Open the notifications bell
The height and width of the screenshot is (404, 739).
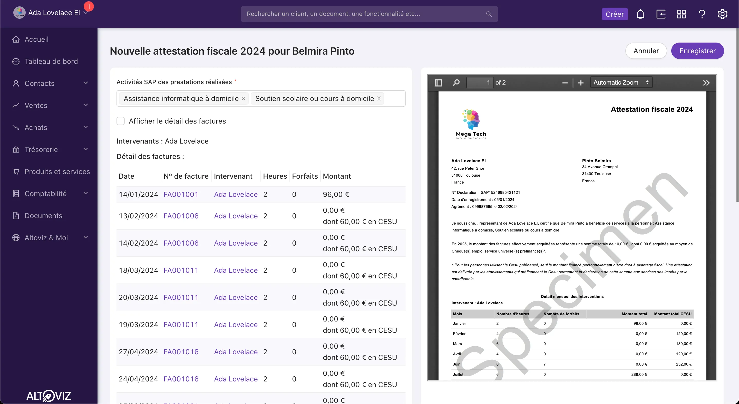click(x=640, y=14)
